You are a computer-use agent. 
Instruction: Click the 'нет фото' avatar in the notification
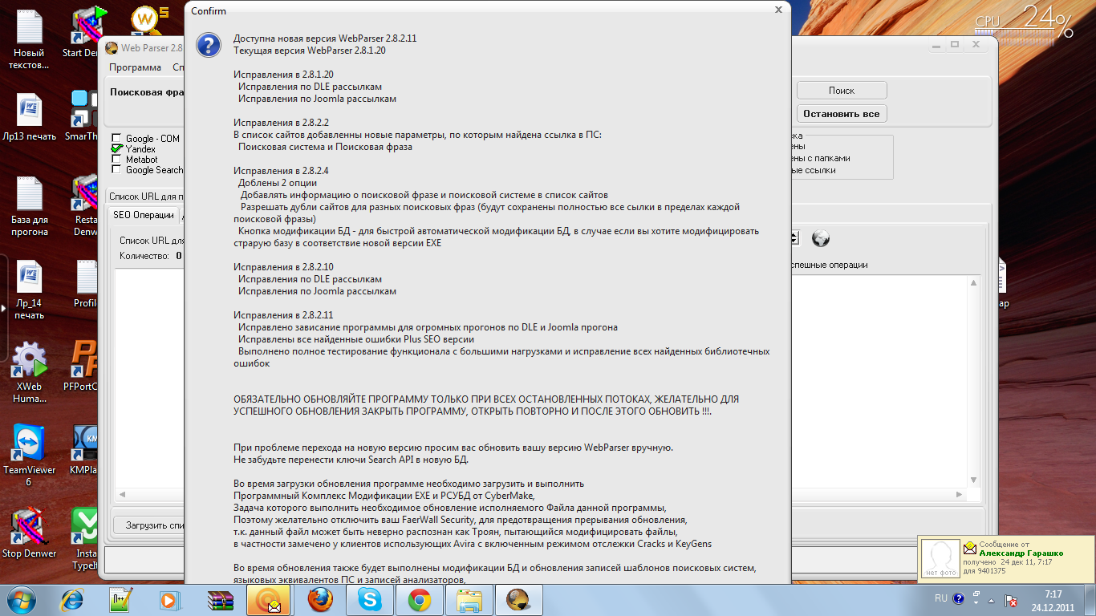click(940, 559)
